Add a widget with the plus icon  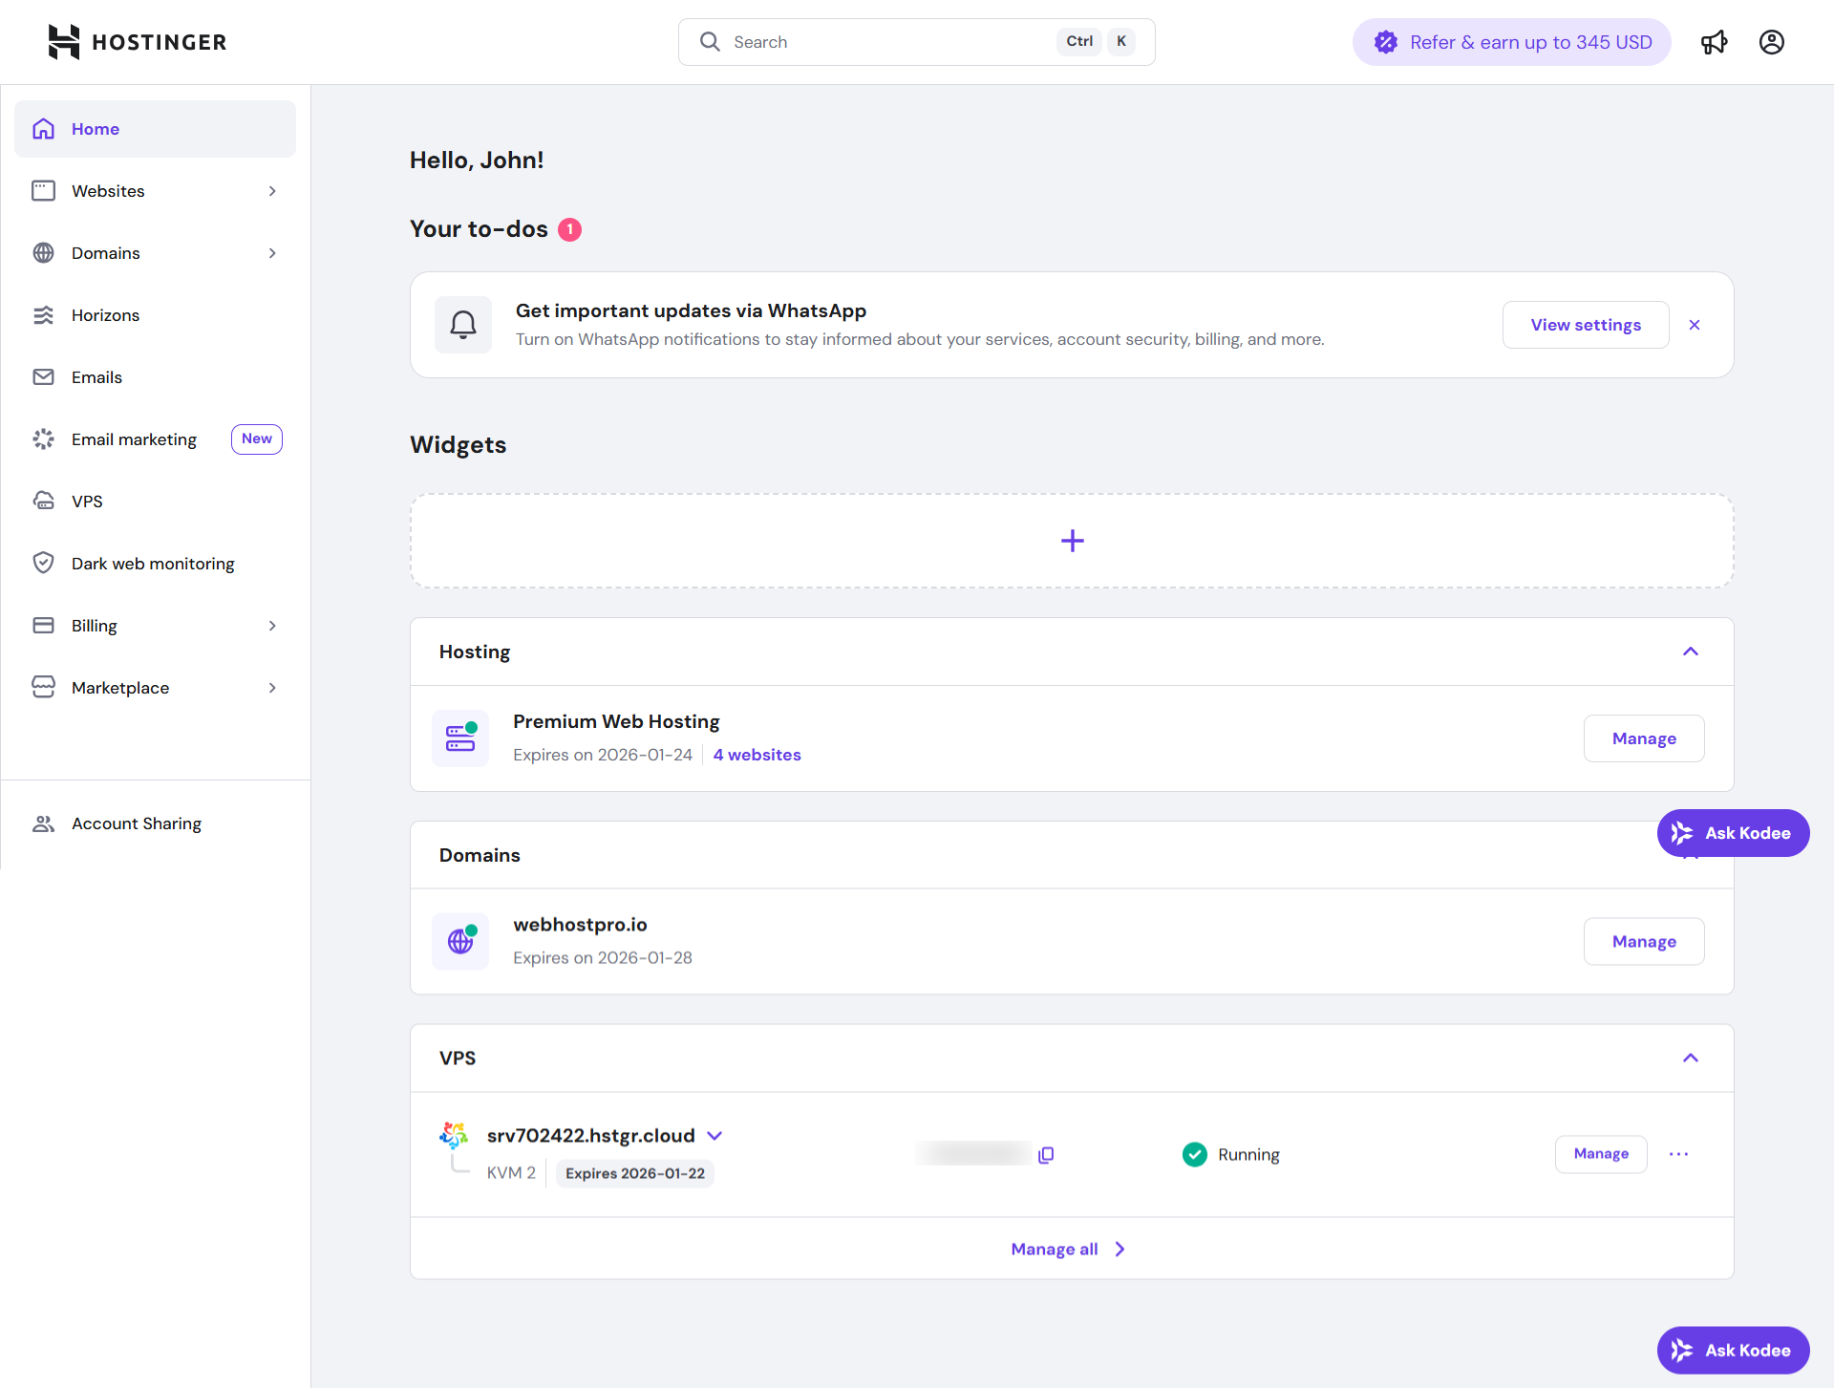point(1073,541)
